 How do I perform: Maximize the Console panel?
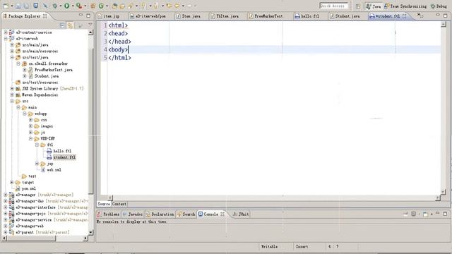click(x=445, y=214)
